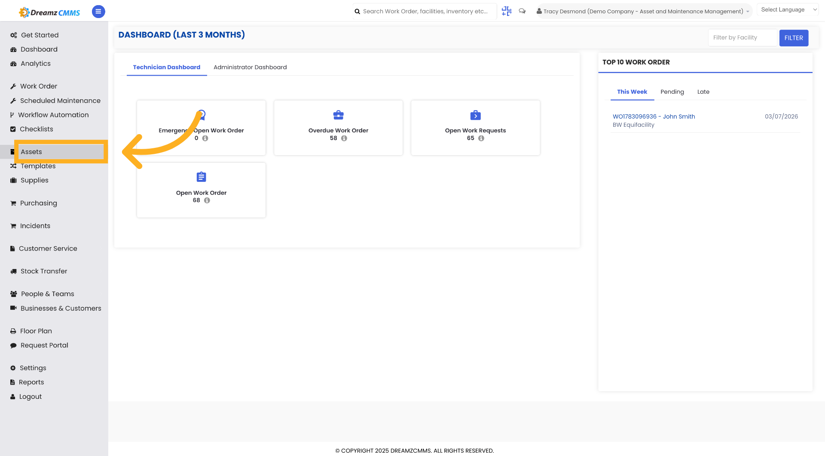The width and height of the screenshot is (825, 456).
Task: Click the blue FILTER button
Action: (794, 38)
